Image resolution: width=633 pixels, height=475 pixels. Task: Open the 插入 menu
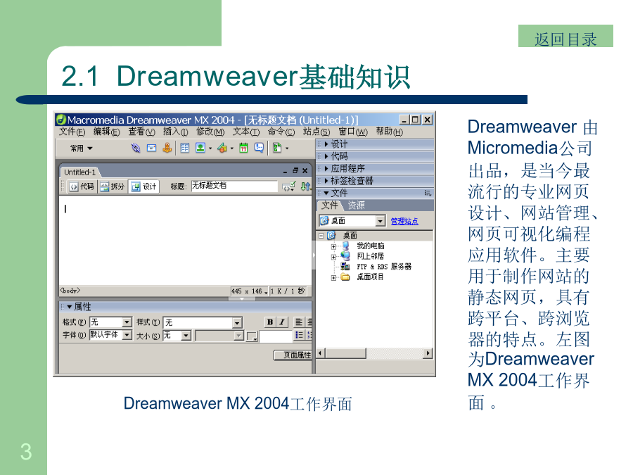176,132
